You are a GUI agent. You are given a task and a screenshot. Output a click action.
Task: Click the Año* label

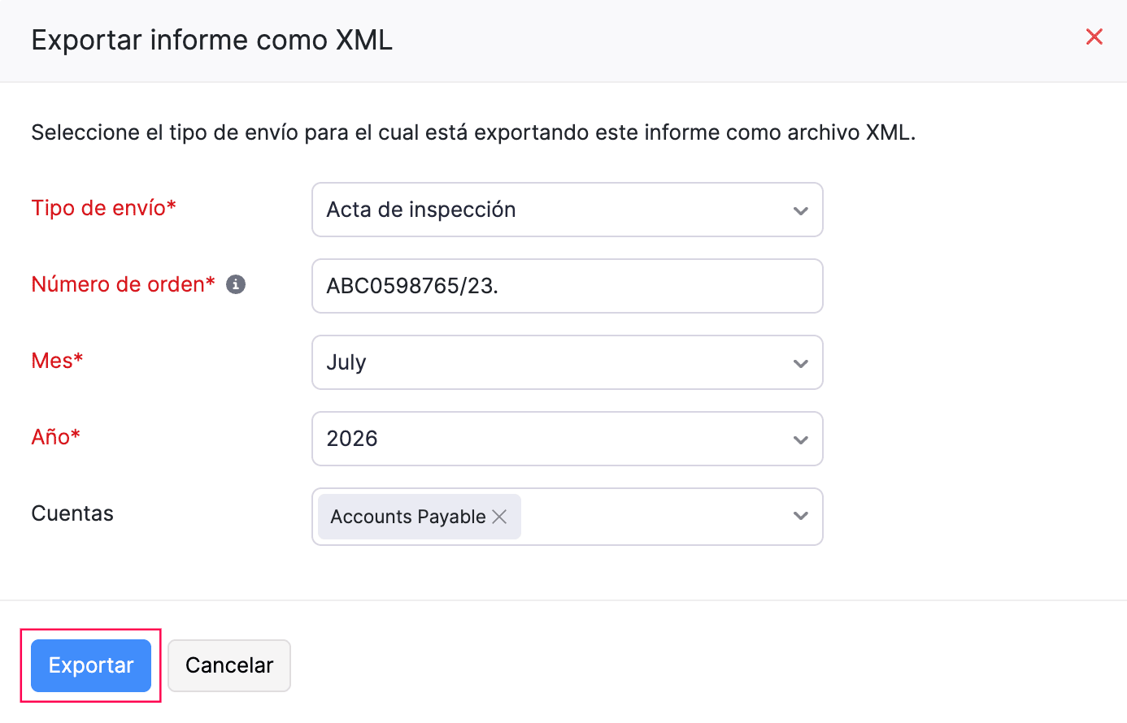coord(55,437)
